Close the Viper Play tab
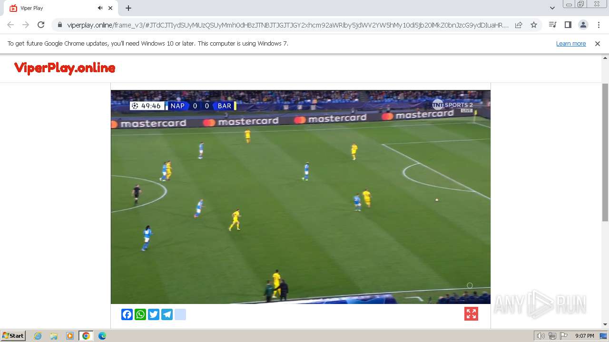This screenshot has width=609, height=342. (110, 8)
